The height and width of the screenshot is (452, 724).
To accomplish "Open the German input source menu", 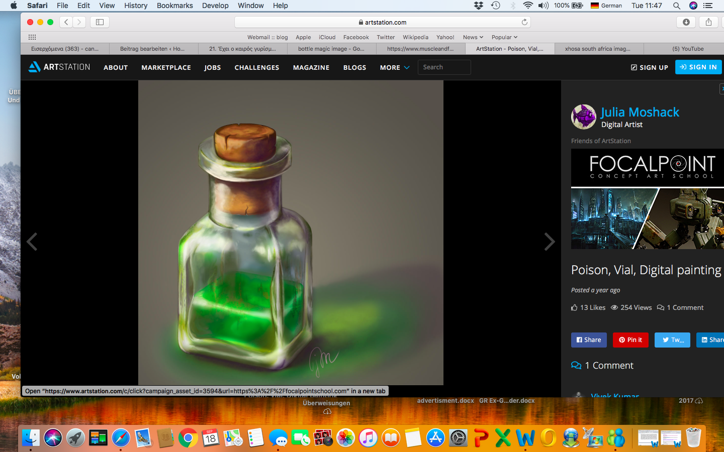I will tap(606, 6).
